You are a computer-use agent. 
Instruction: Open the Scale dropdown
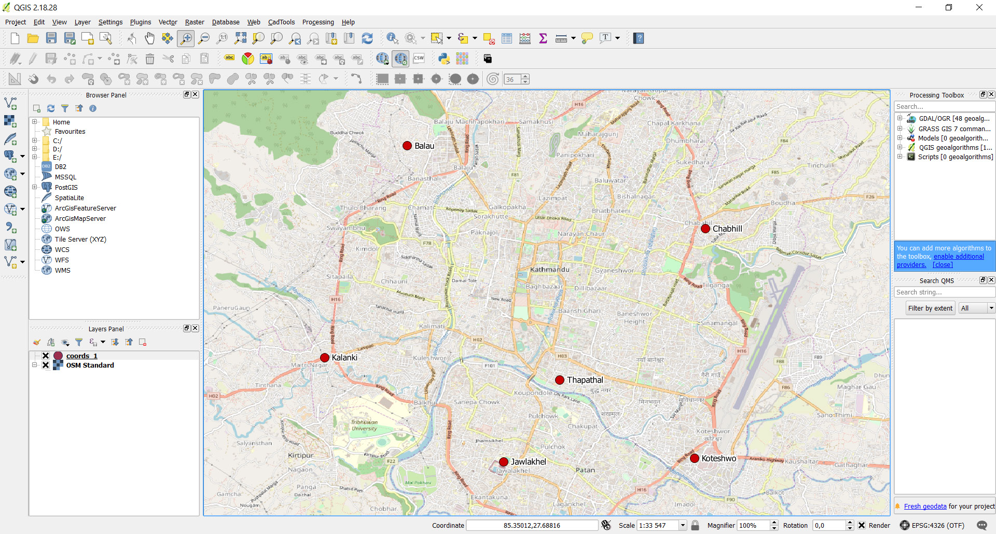tap(683, 525)
